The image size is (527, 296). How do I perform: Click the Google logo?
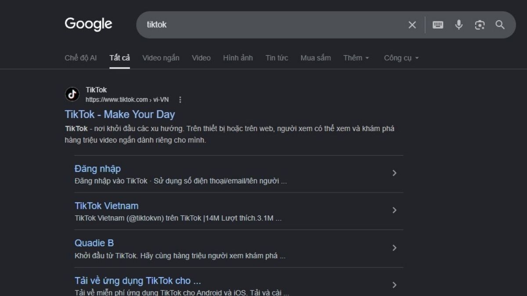point(88,24)
